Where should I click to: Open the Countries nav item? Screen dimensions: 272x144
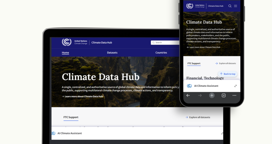tap(161, 53)
